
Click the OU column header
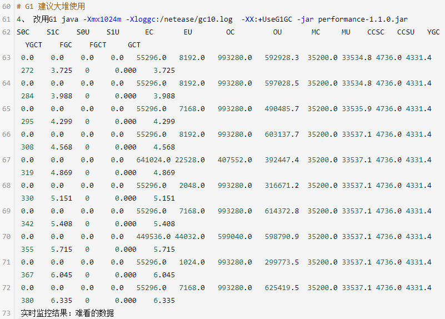277,32
